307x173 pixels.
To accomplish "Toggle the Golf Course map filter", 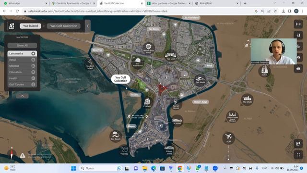I will coord(22,85).
